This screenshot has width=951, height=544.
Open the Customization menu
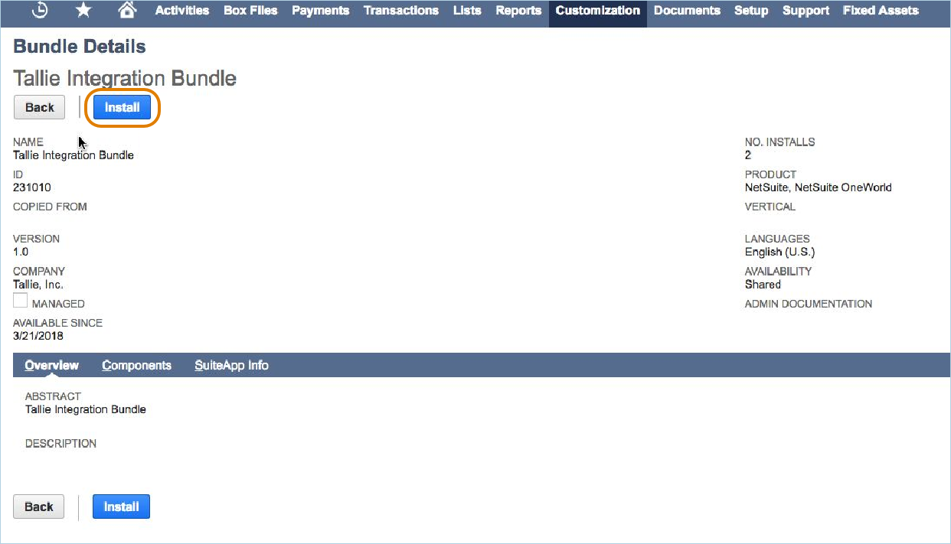(x=598, y=11)
